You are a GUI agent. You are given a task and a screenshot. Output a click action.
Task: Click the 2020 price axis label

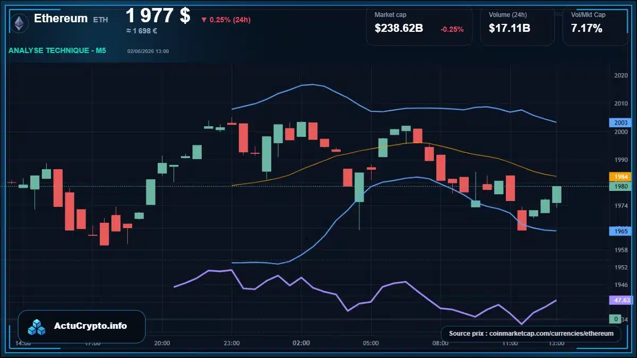(x=621, y=76)
